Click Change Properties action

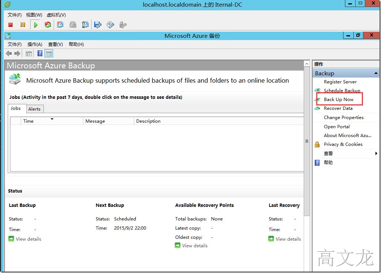(x=343, y=118)
